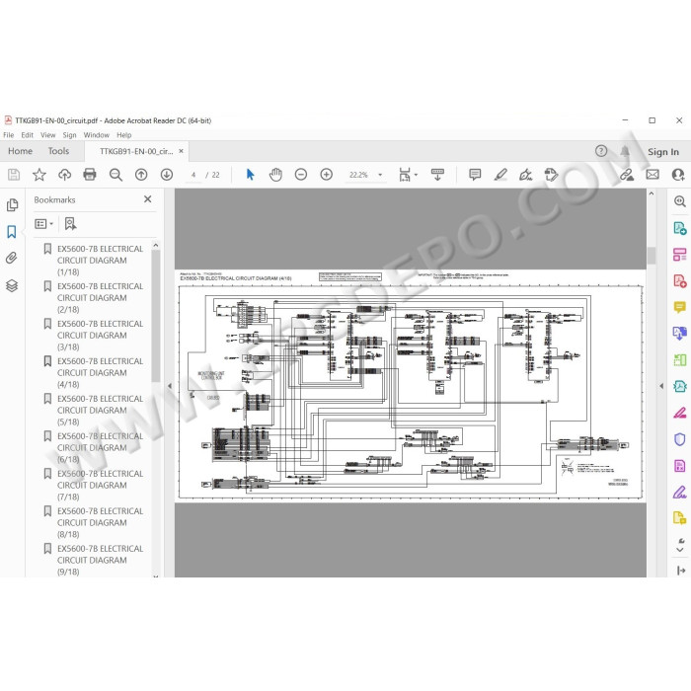691x691 pixels.
Task: Go to previous page arrow
Action: [141, 175]
